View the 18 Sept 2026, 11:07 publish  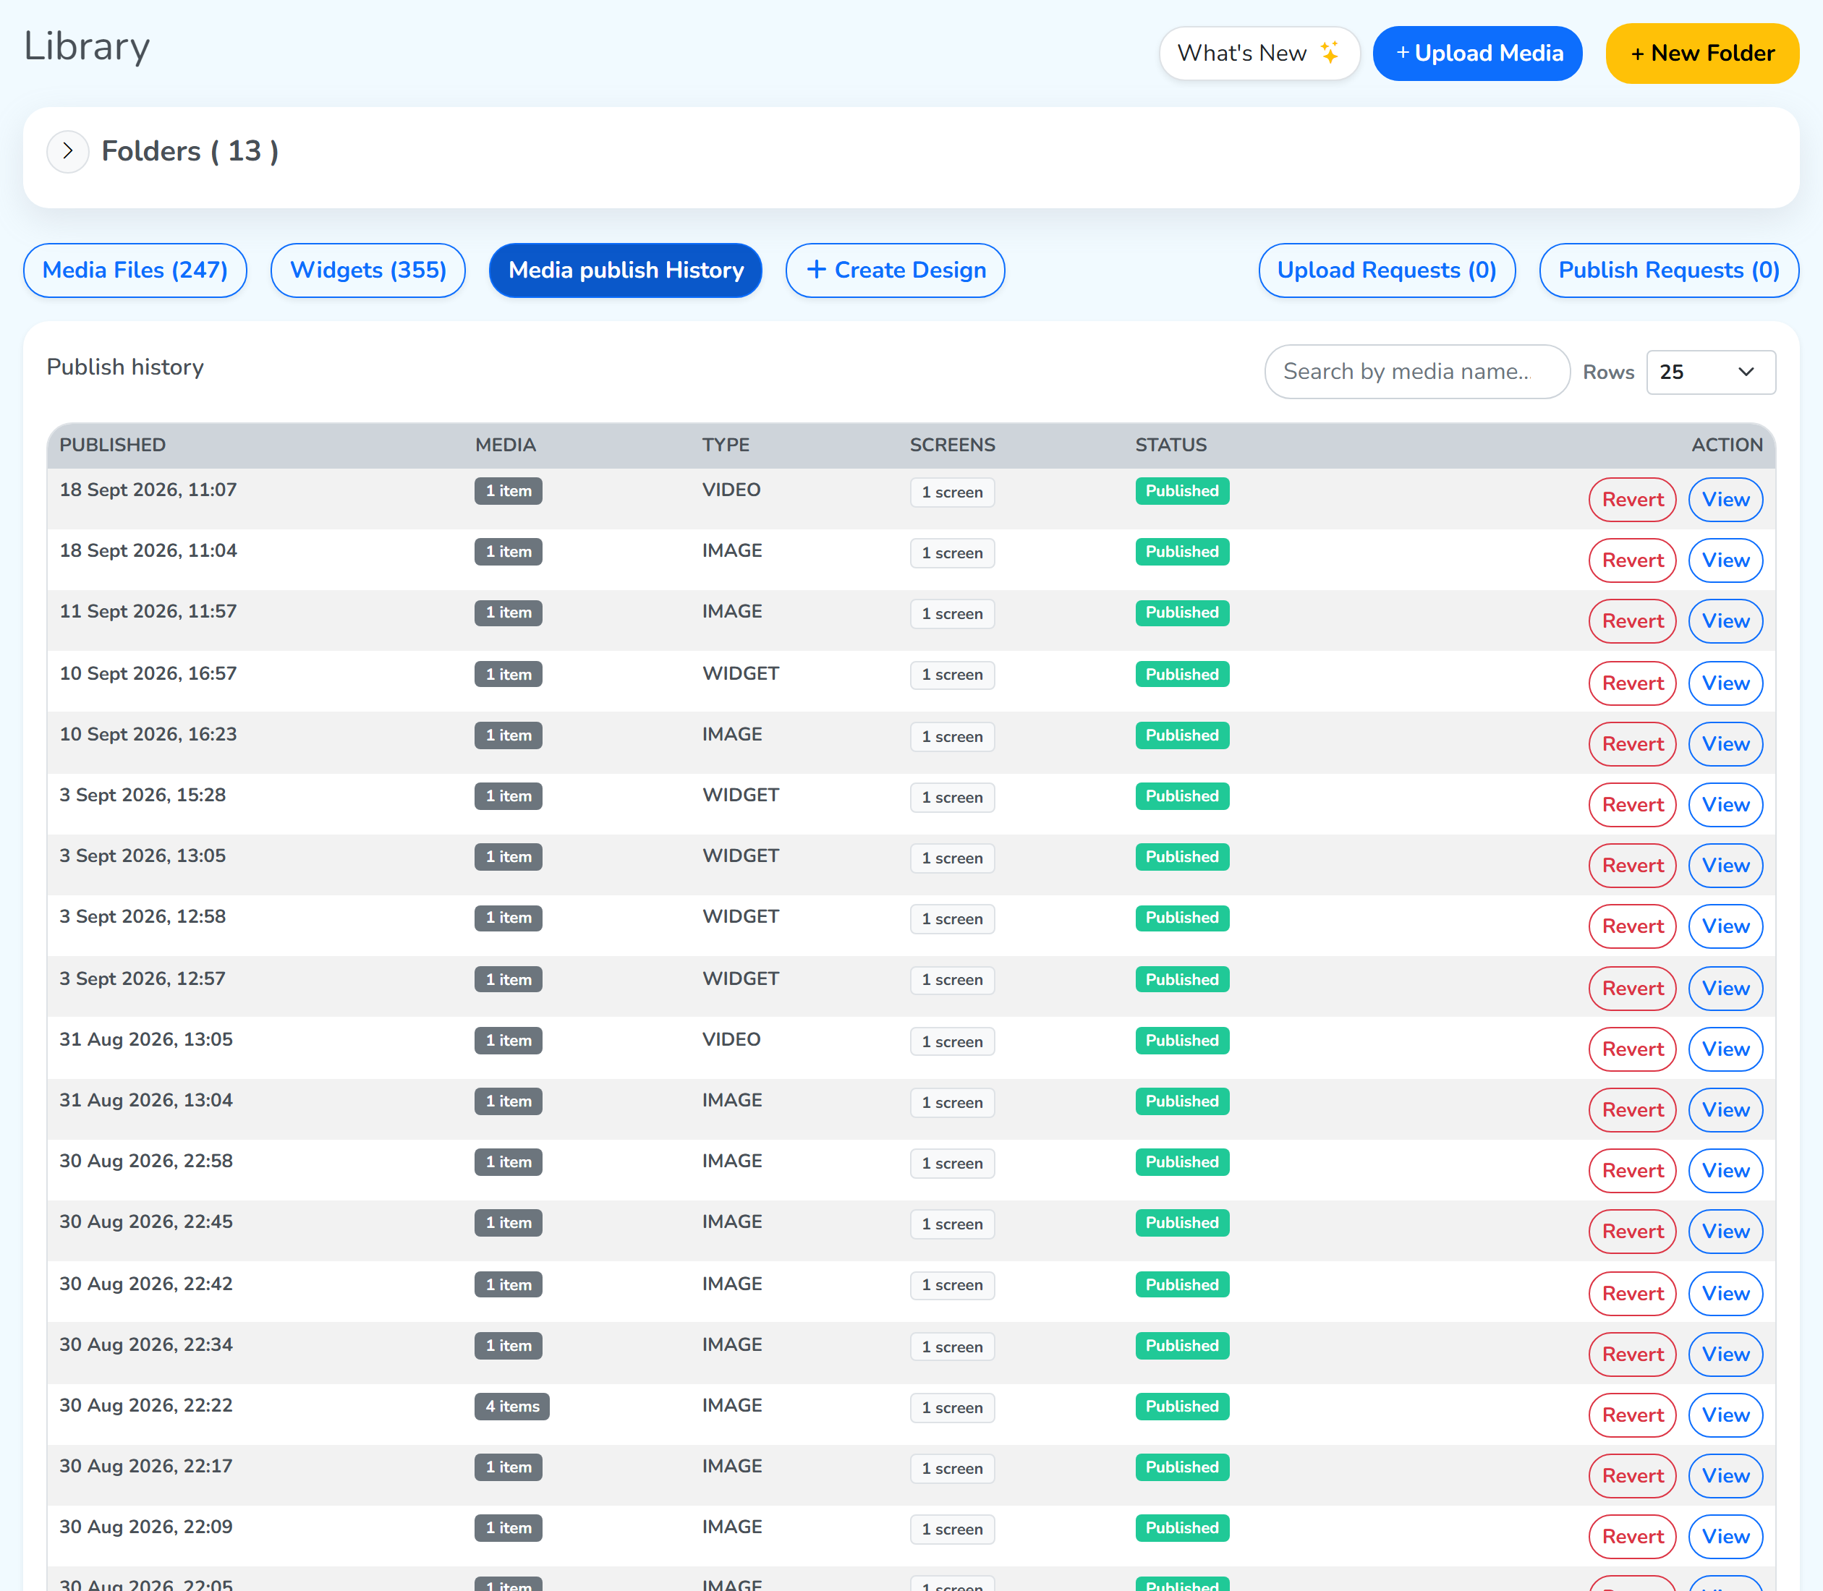1725,500
